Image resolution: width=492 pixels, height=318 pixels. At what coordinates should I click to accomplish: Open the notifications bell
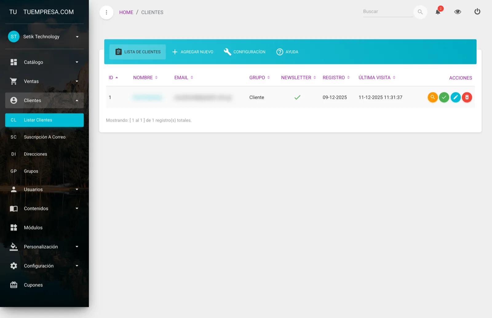click(438, 12)
